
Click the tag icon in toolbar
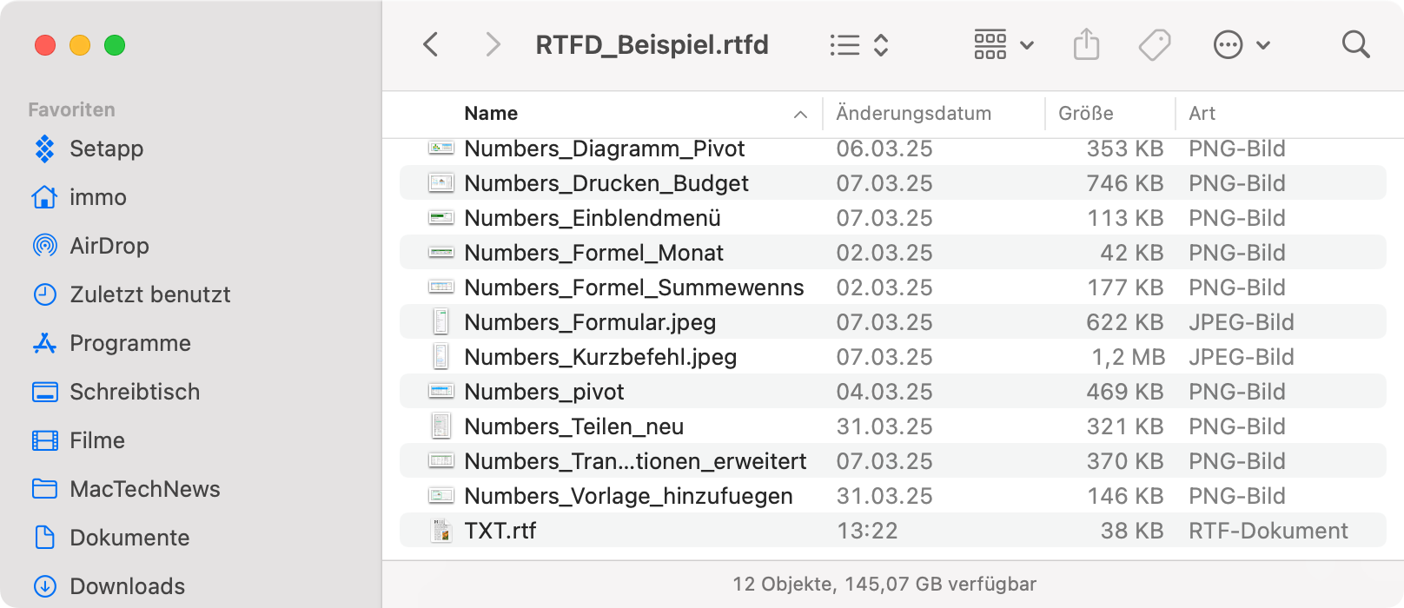pyautogui.click(x=1155, y=44)
